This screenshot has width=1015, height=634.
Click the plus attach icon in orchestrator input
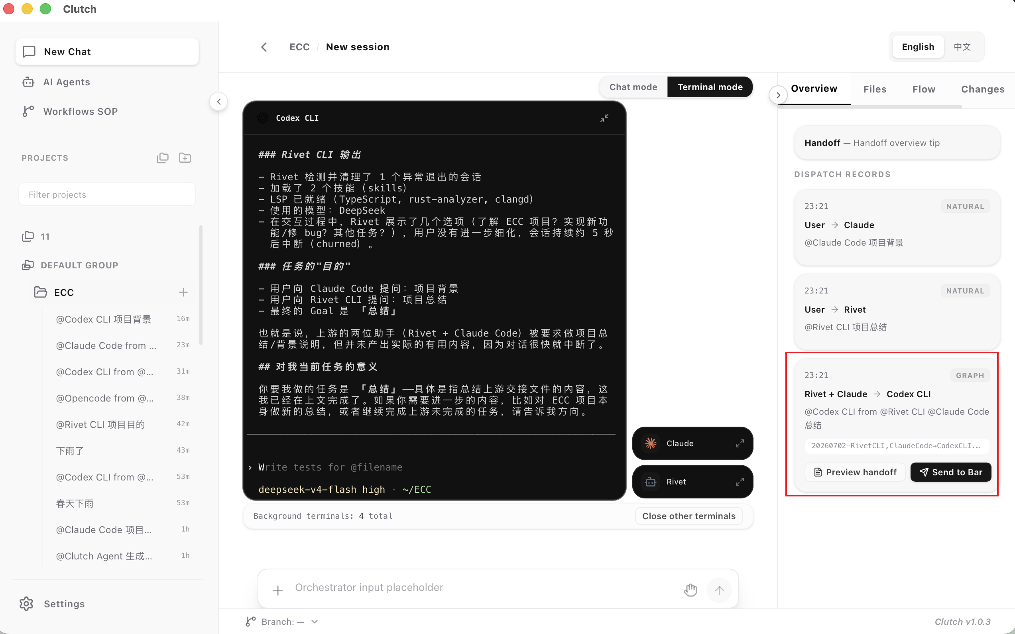(x=277, y=591)
